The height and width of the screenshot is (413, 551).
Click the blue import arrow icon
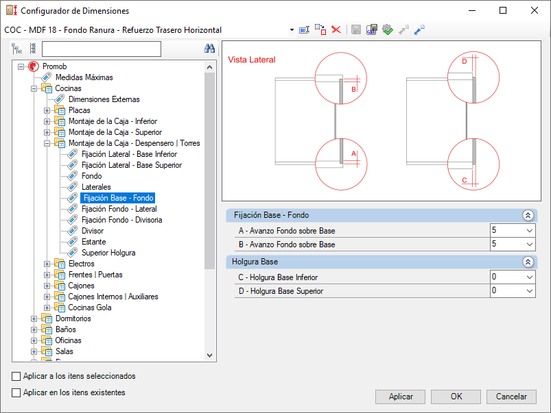[419, 30]
